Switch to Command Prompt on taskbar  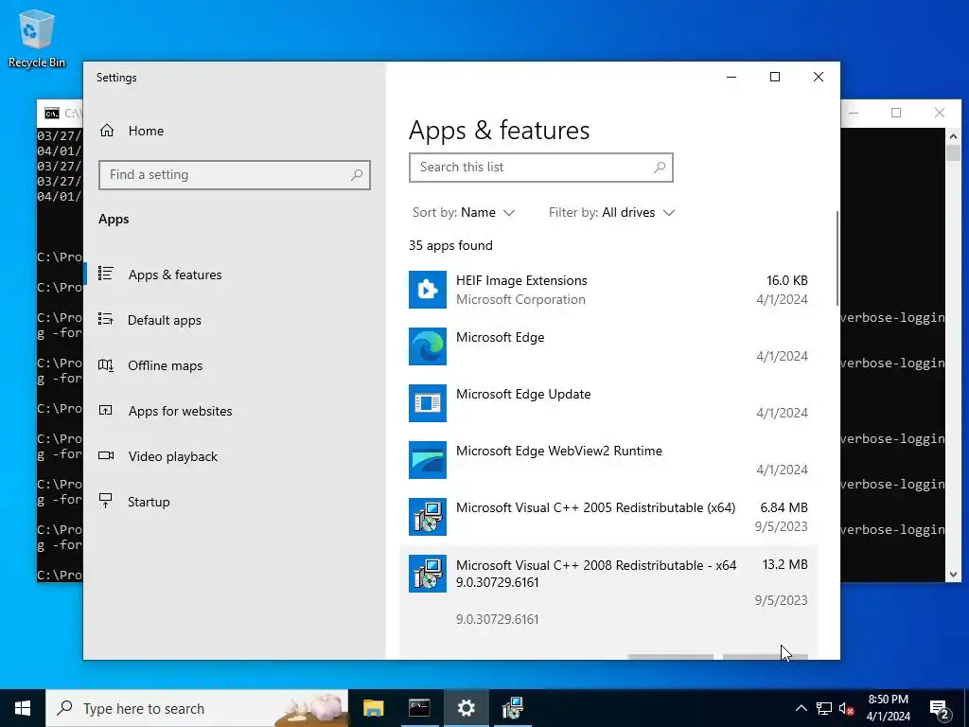pyautogui.click(x=419, y=708)
